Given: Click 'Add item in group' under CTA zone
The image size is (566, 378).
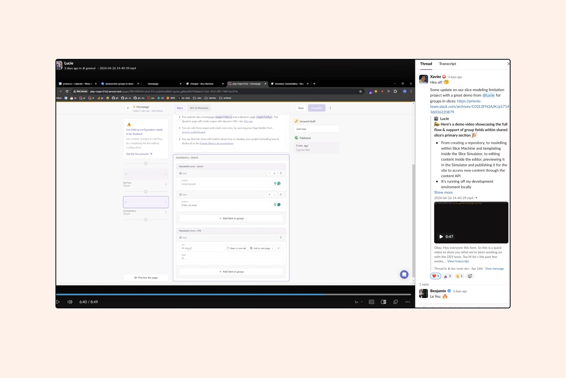Looking at the screenshot, I should pyautogui.click(x=231, y=272).
